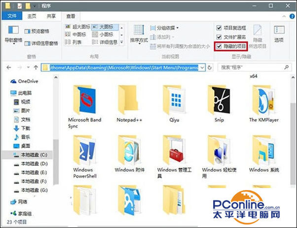Open 选项 folder options
Viewport: 297px width, 228px height.
(279, 35)
